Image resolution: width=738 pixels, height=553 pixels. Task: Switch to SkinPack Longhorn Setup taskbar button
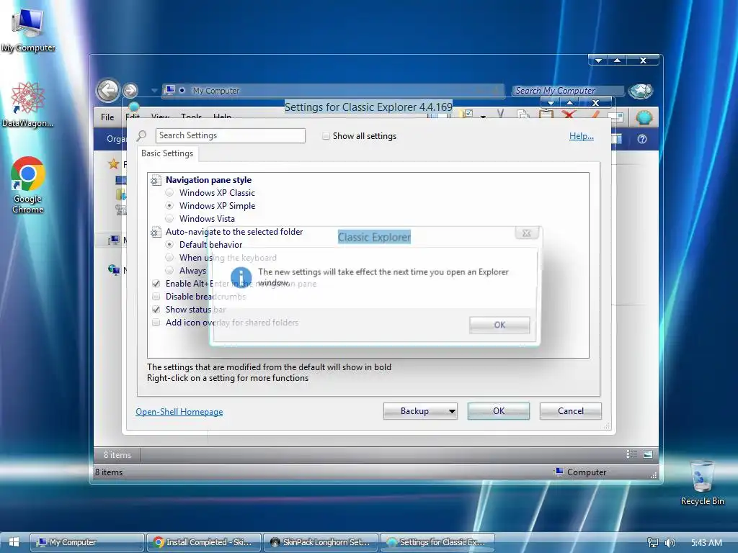click(x=320, y=542)
